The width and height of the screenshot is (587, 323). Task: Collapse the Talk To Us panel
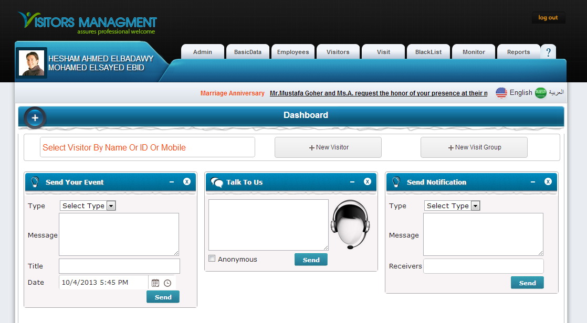point(352,182)
